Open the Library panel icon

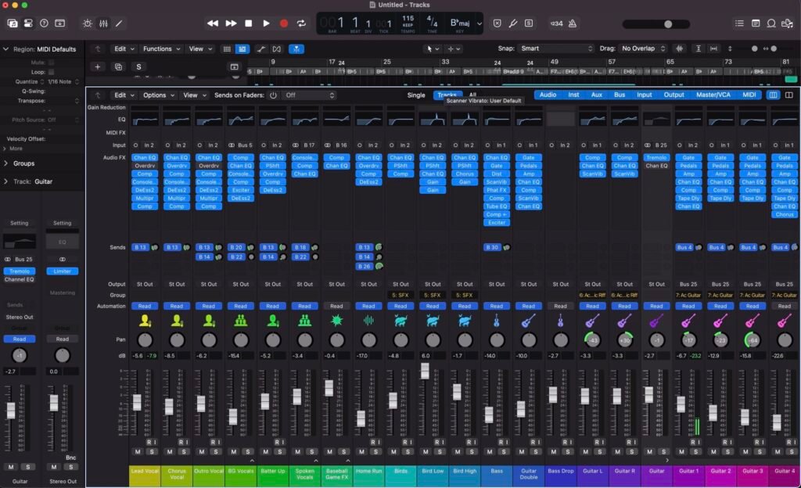click(13, 23)
